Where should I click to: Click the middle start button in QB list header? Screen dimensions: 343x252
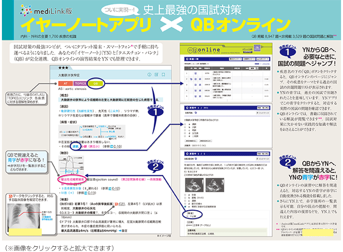pyautogui.click(x=249, y=59)
